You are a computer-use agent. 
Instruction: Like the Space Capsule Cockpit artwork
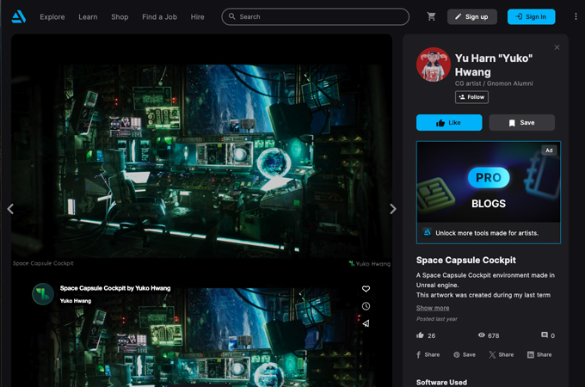(449, 123)
